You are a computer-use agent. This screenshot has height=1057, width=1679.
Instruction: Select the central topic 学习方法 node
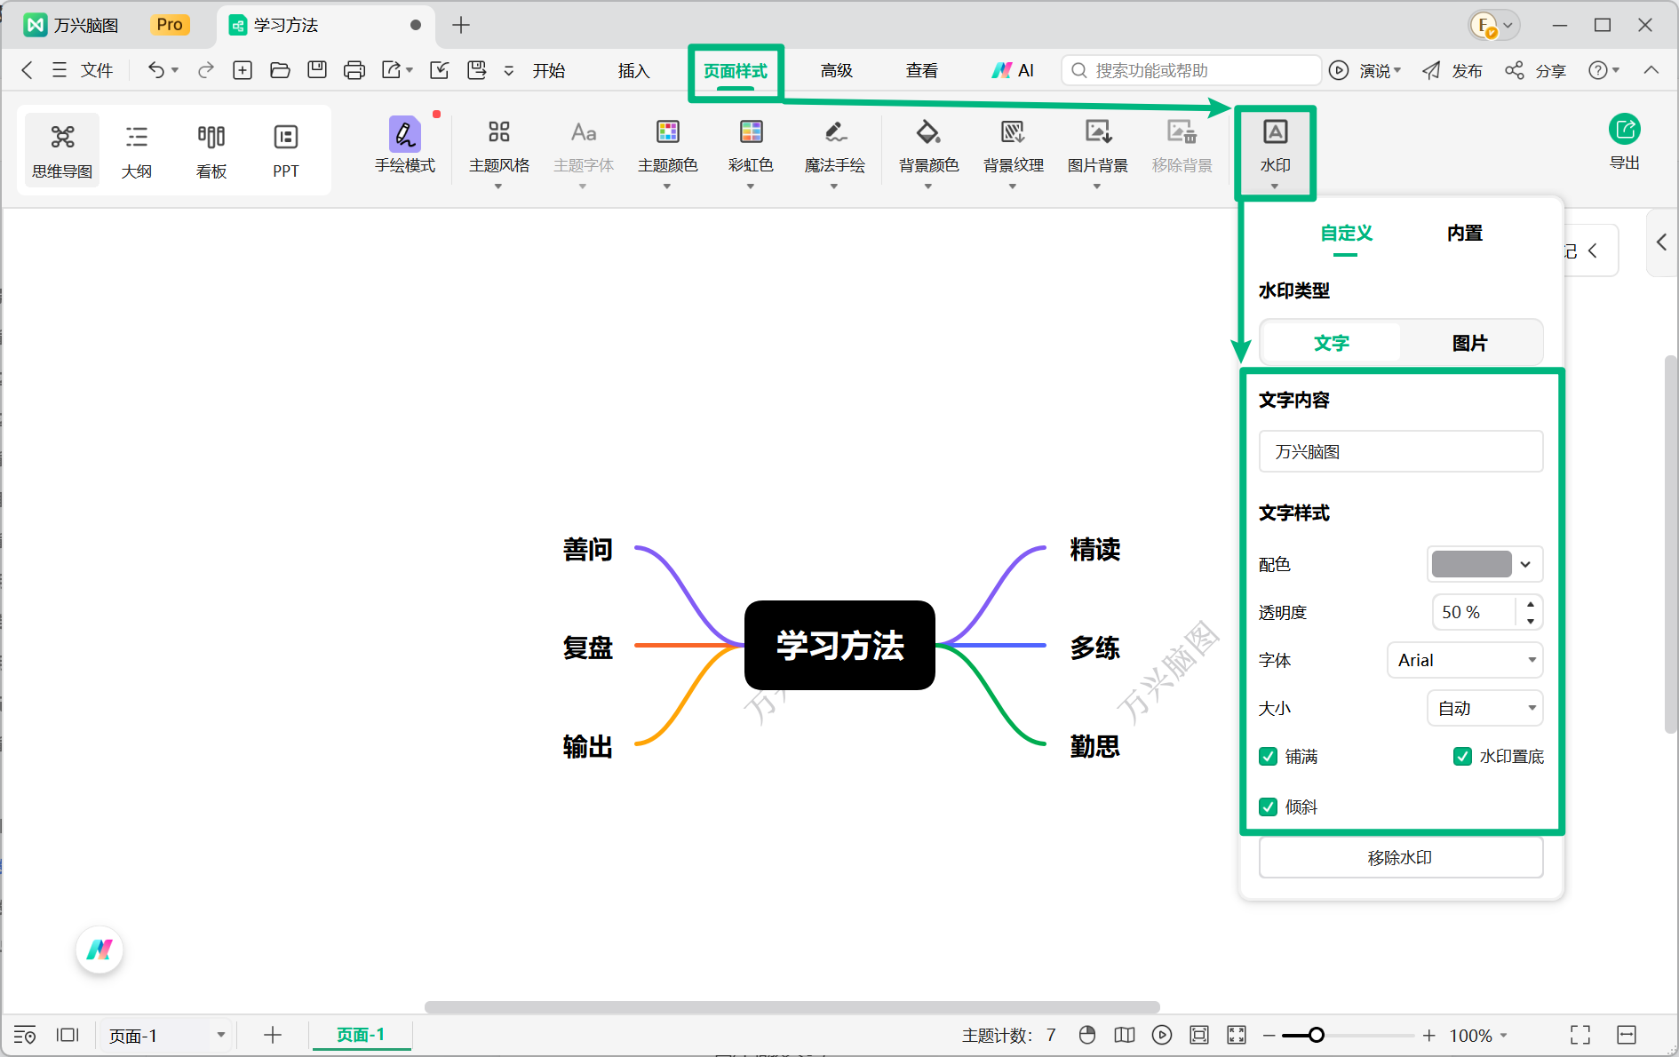839,646
